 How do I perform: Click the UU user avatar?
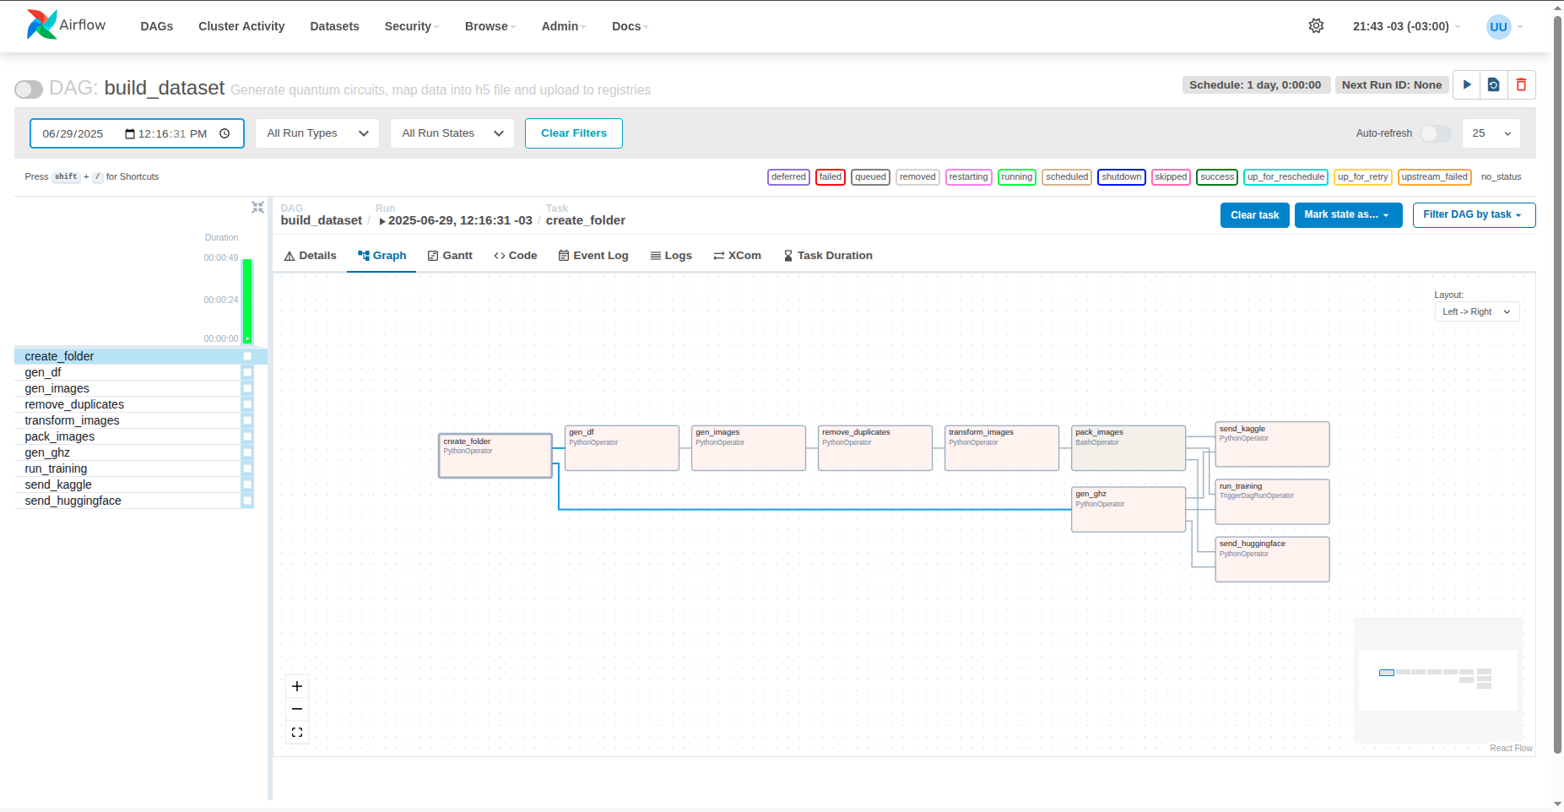pos(1498,26)
